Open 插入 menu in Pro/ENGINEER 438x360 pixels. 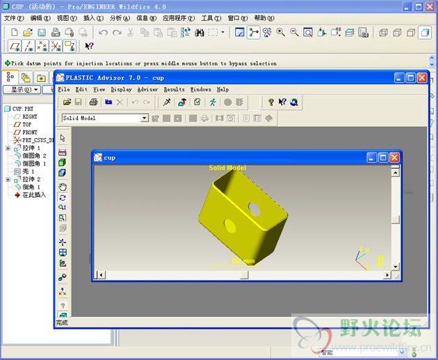[x=93, y=19]
